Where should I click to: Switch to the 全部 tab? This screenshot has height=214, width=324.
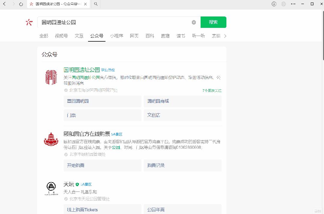[x=44, y=36]
